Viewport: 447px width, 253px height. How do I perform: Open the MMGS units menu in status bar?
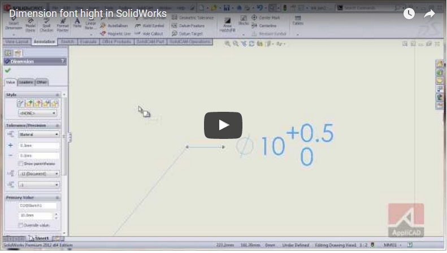[x=393, y=245]
